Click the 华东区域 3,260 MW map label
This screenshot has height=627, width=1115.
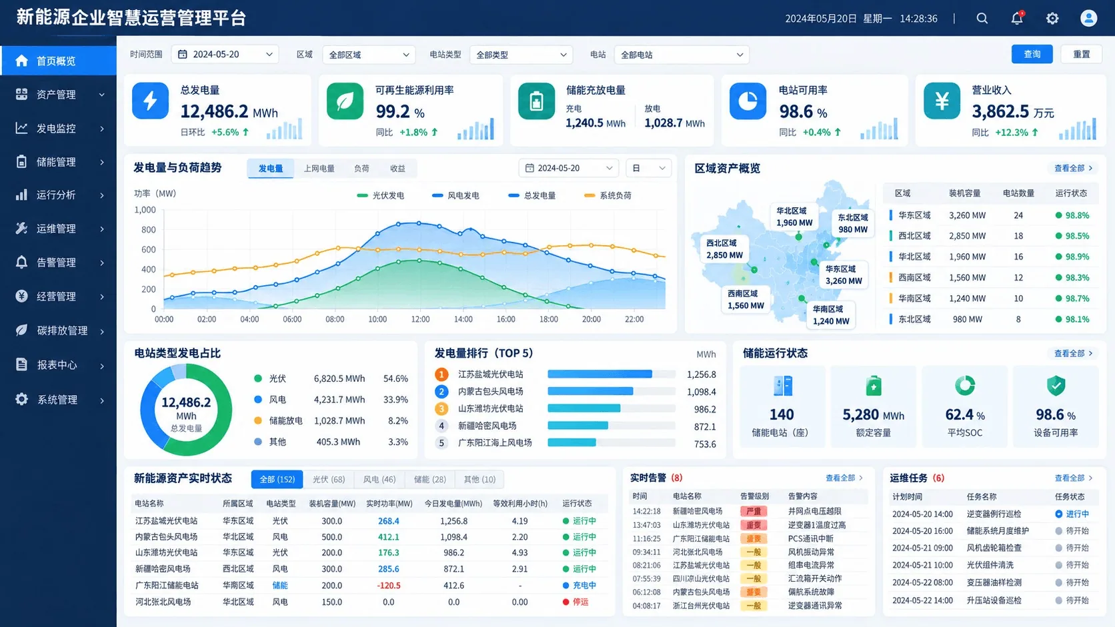pos(844,275)
